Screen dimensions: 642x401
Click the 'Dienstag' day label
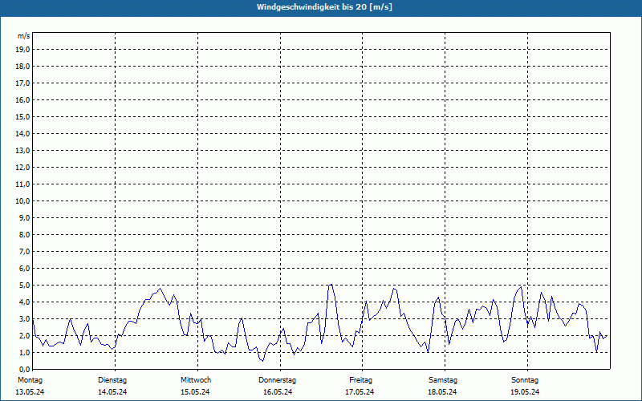pyautogui.click(x=112, y=380)
